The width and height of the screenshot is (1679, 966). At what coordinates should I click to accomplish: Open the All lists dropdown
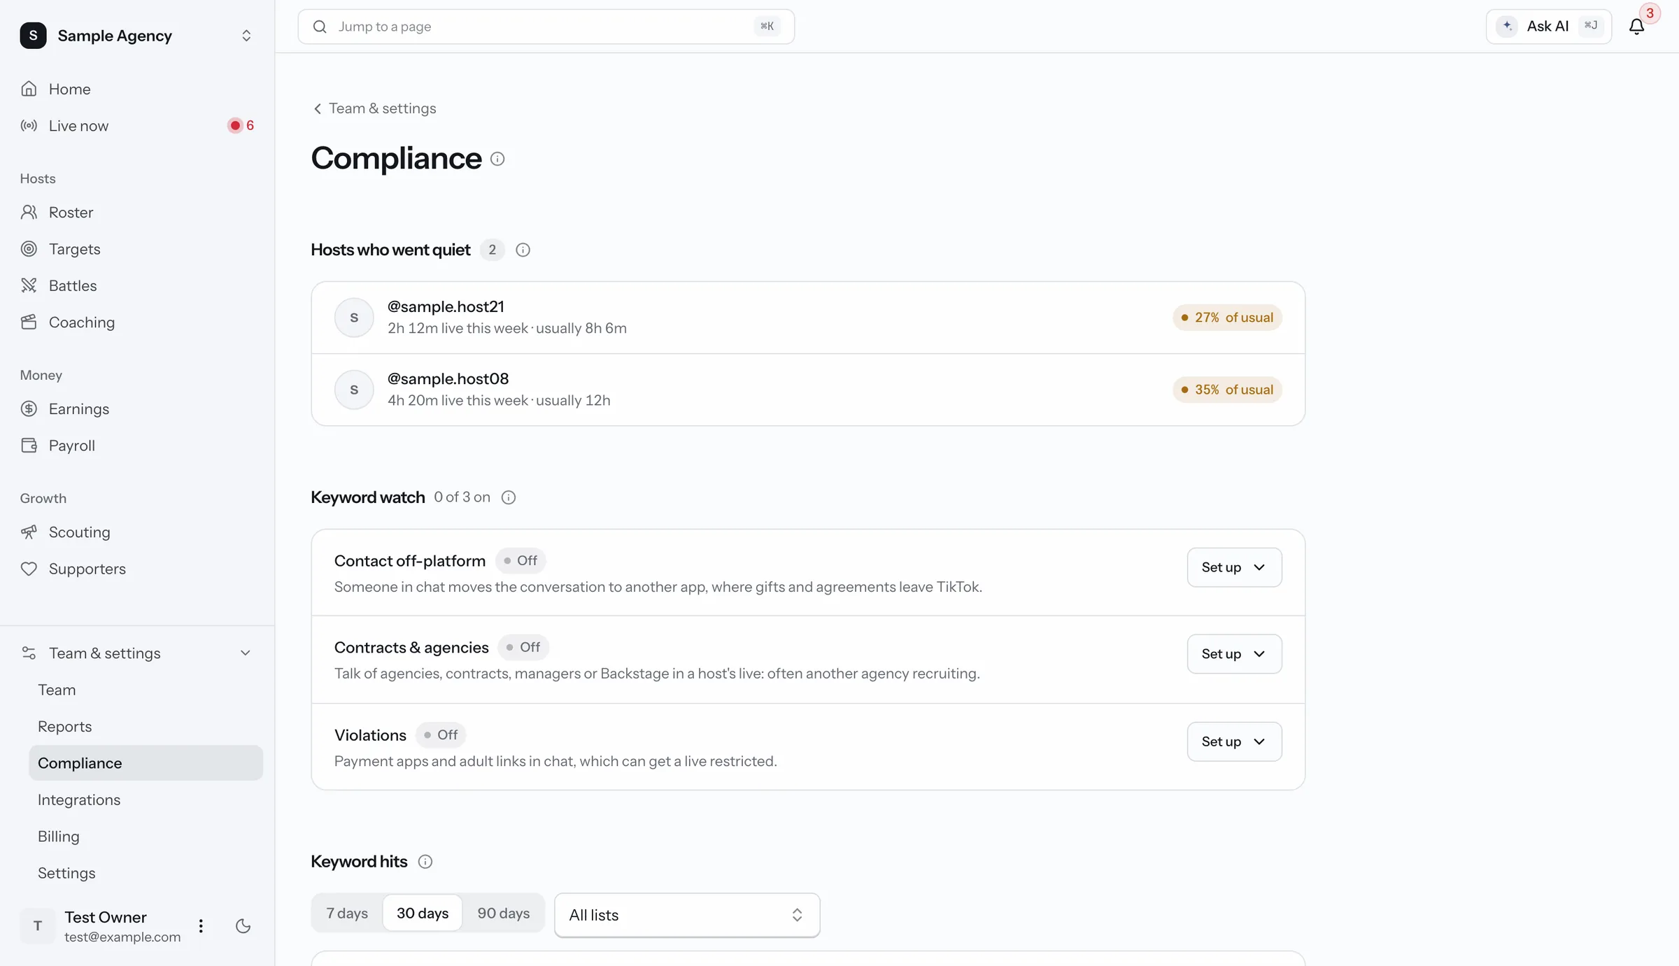[687, 915]
